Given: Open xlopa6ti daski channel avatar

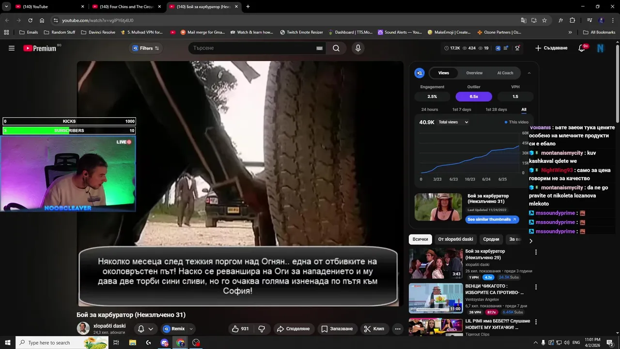Looking at the screenshot, I should tap(83, 328).
